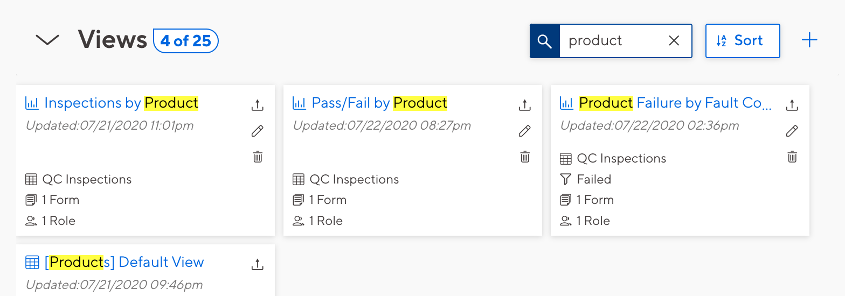This screenshot has height=296, width=845.
Task: Export the Inspections by Product view
Action: coord(258,105)
